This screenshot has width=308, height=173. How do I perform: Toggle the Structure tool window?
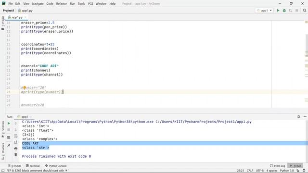3,151
